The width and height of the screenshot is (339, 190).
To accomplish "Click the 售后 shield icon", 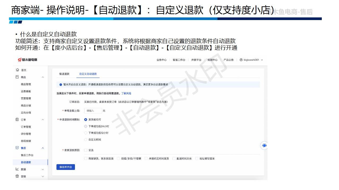I will pos(17,148).
